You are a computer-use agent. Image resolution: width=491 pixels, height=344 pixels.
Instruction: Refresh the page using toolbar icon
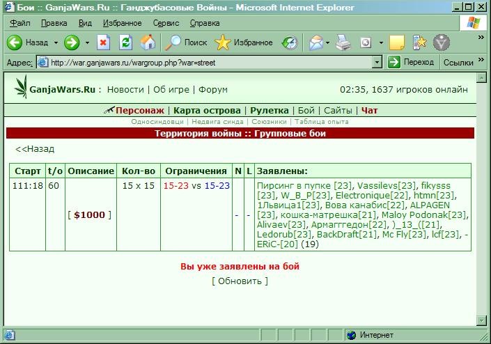coord(125,42)
